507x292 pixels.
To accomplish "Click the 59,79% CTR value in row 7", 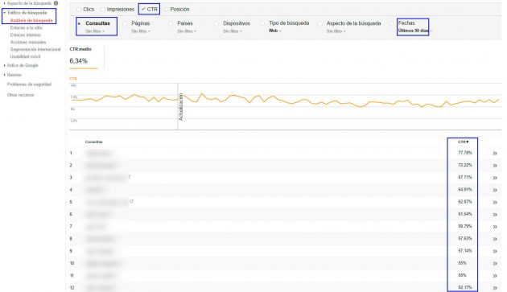I will pos(465,226).
